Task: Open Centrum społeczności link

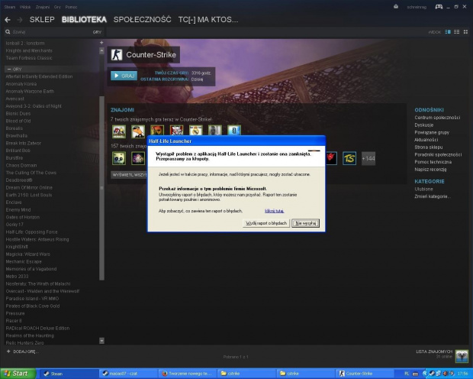Action: coord(437,118)
